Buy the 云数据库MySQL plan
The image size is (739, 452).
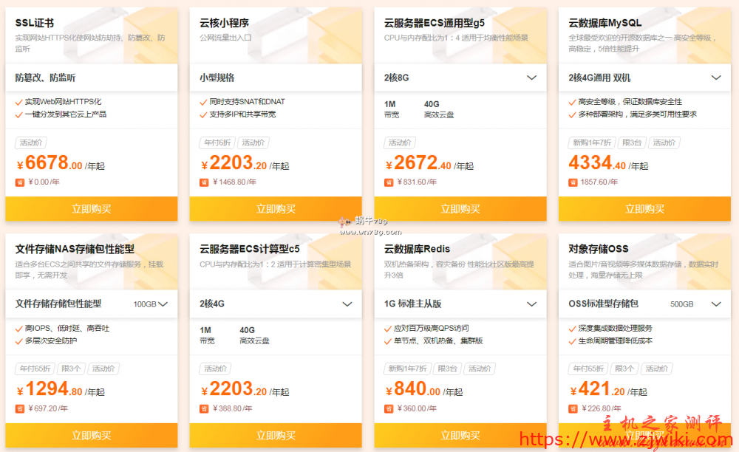click(x=644, y=208)
